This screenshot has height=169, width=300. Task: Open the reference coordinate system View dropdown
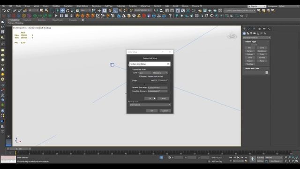coord(85,10)
